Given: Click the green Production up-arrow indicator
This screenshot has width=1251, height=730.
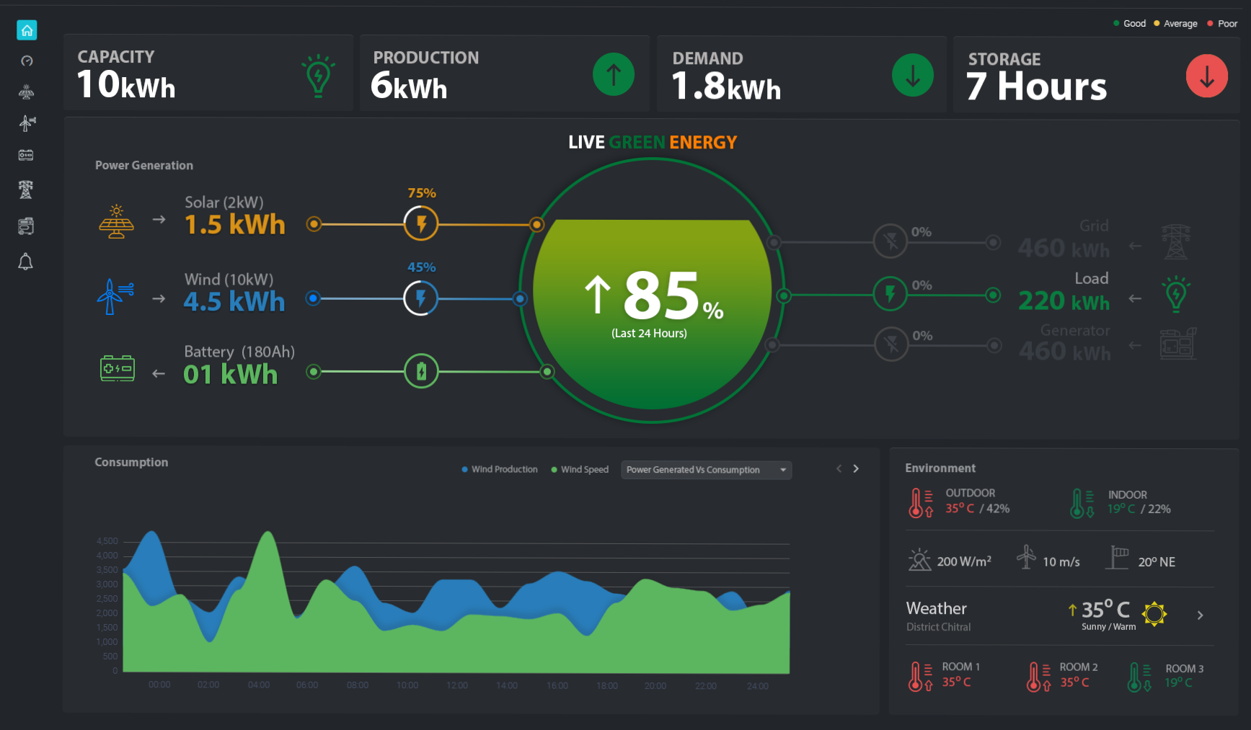Looking at the screenshot, I should 613,74.
